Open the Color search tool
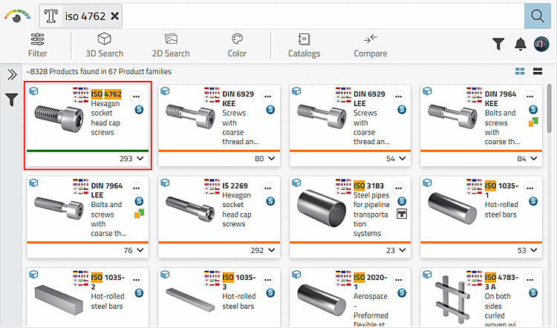Screen dimensions: 557x328 [237, 45]
